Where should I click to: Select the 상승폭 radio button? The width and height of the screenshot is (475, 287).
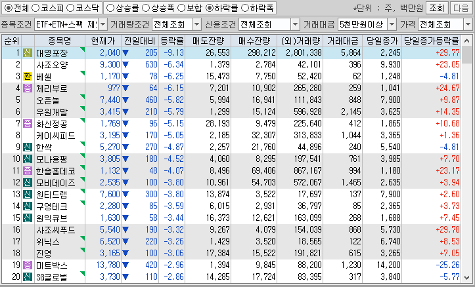coord(146,8)
